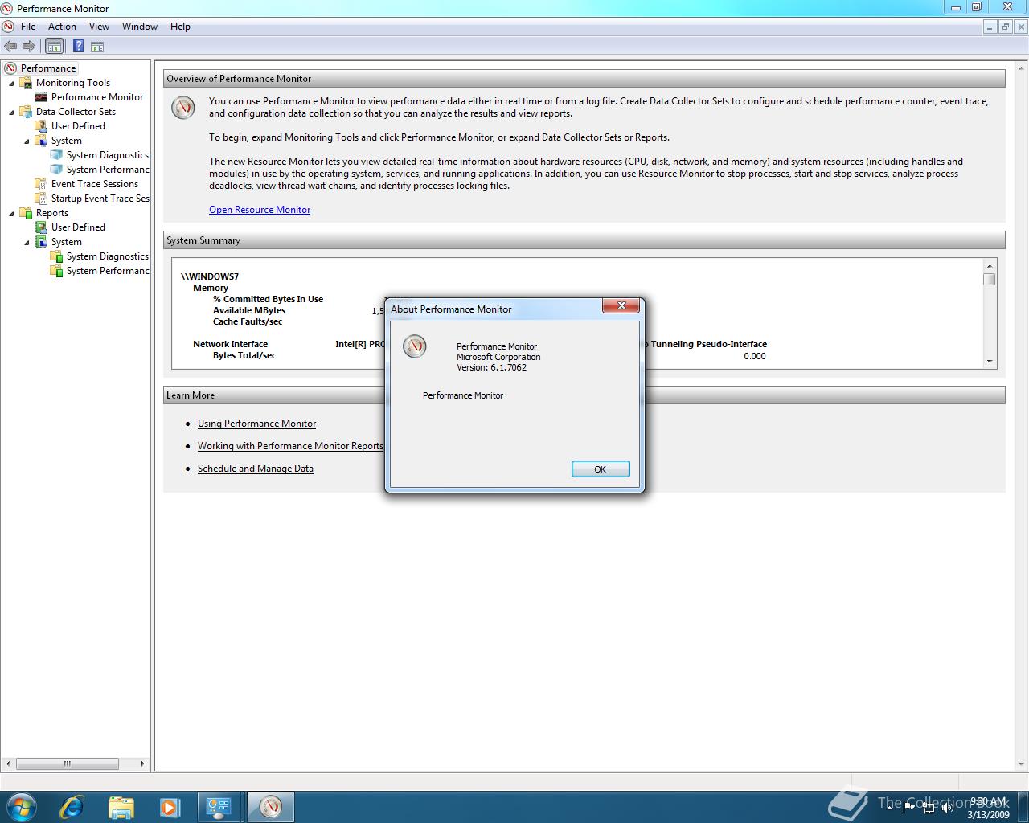
Task: Click OK in About Performance Monitor dialog
Action: (x=601, y=469)
